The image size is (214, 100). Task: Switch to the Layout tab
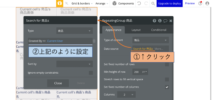click(136, 30)
